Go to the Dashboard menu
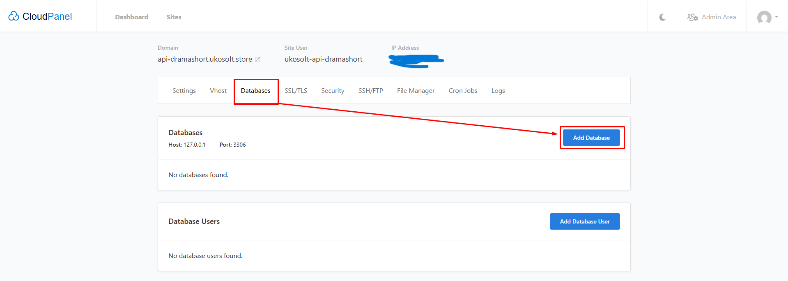Image resolution: width=788 pixels, height=281 pixels. [x=132, y=17]
